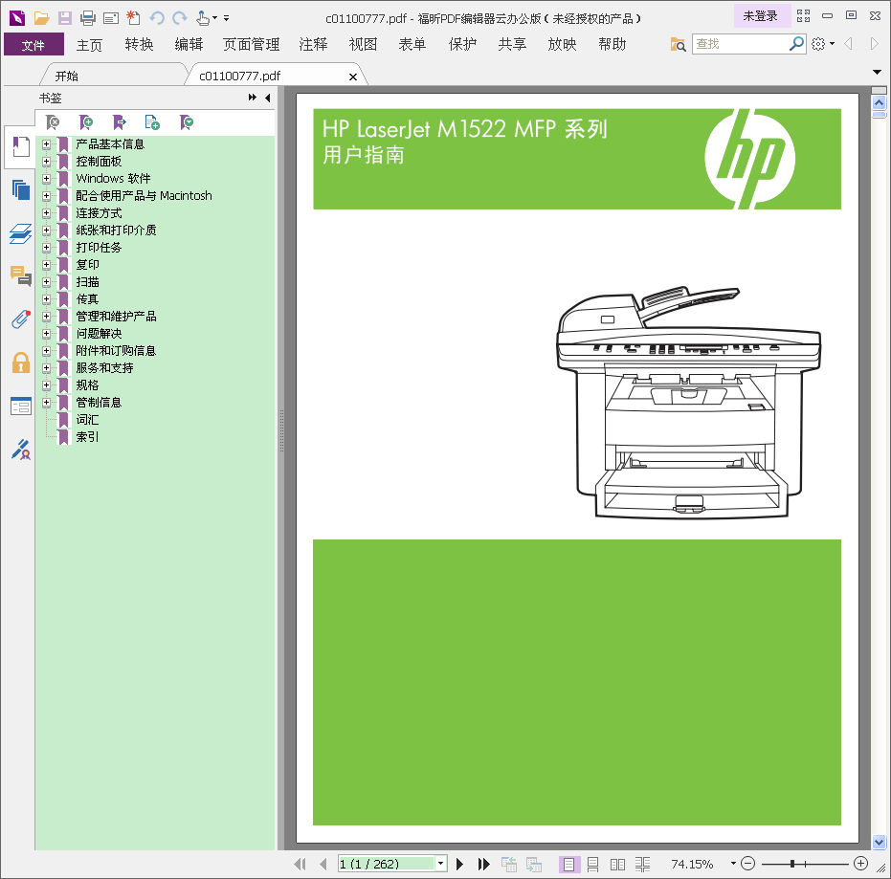Go to the first page
Viewport: 891px width, 879px height.
[300, 865]
